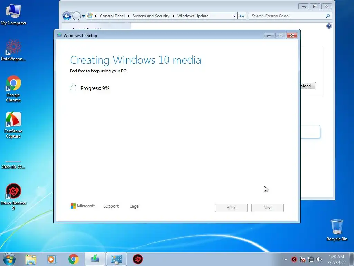Go back in Control Panel window
Viewport: 354px width, 266px height.
pos(67,16)
